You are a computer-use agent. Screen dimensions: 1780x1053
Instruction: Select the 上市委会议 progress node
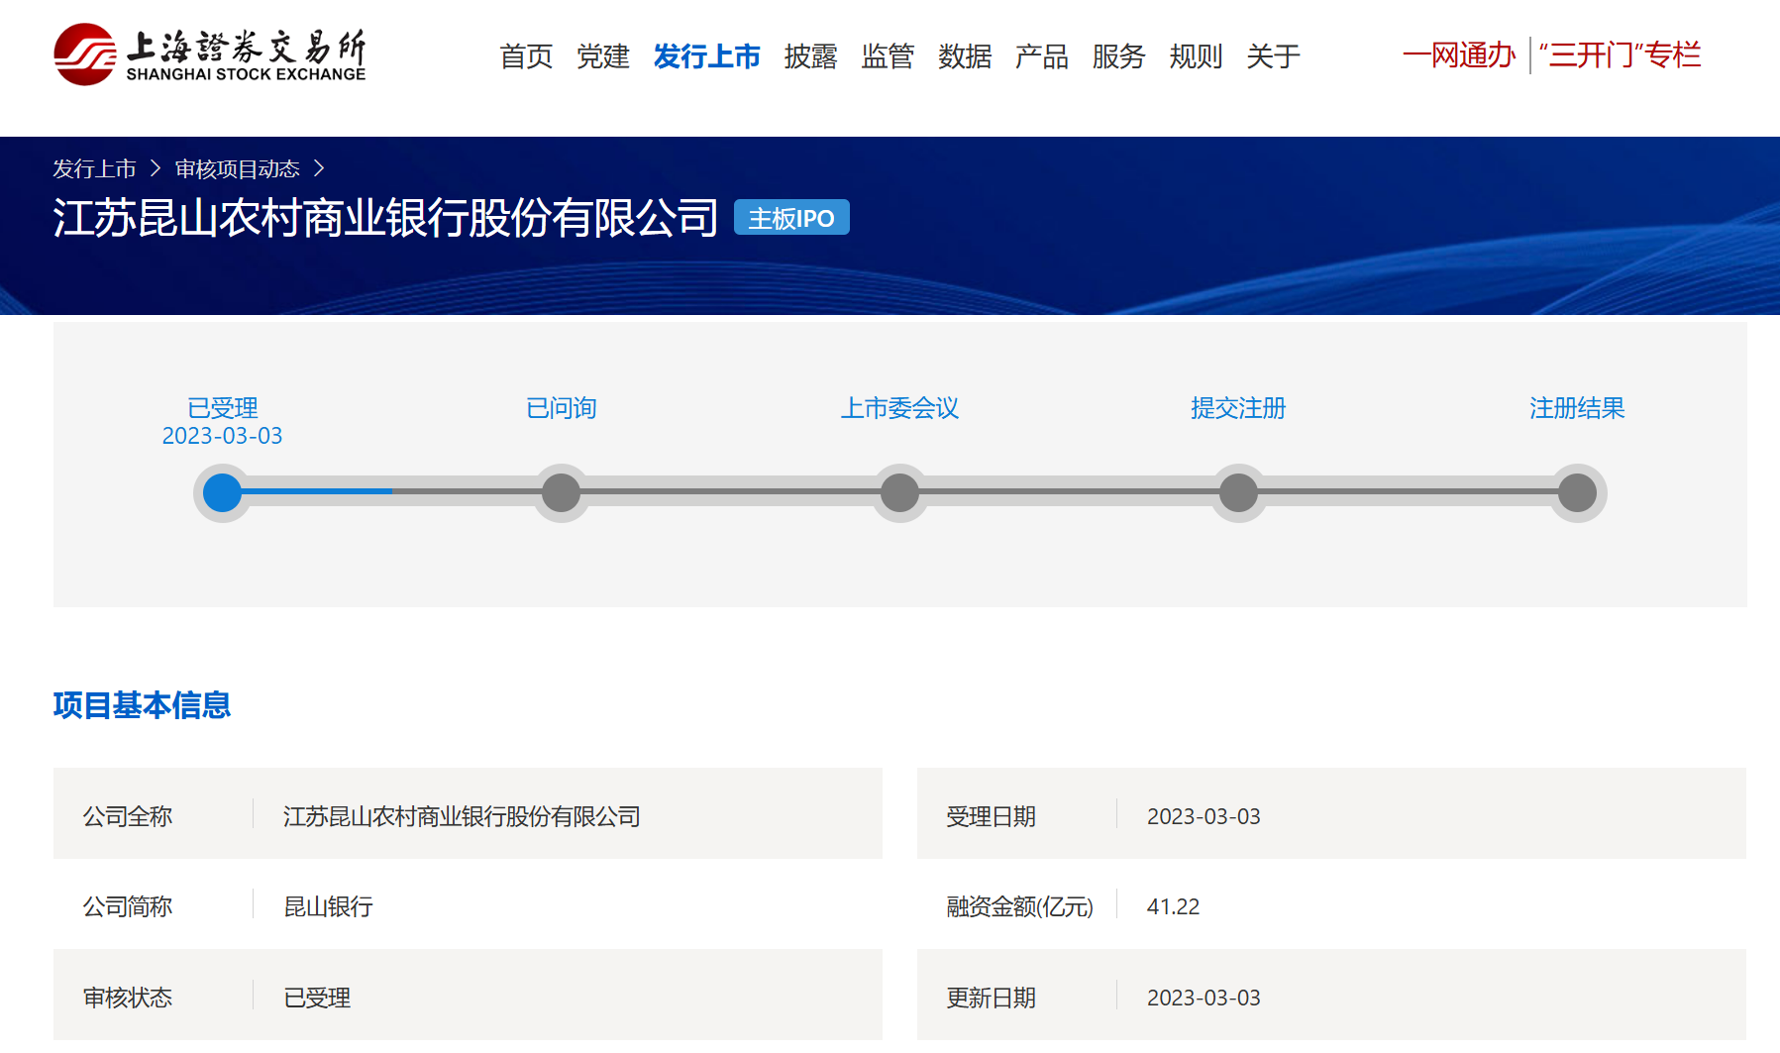click(x=900, y=492)
